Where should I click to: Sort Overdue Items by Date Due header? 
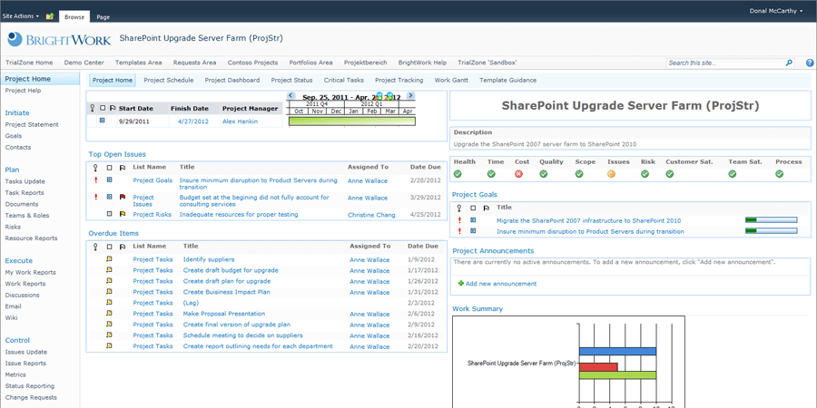(423, 246)
